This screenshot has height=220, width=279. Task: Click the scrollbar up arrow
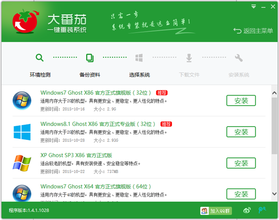[x=274, y=93]
